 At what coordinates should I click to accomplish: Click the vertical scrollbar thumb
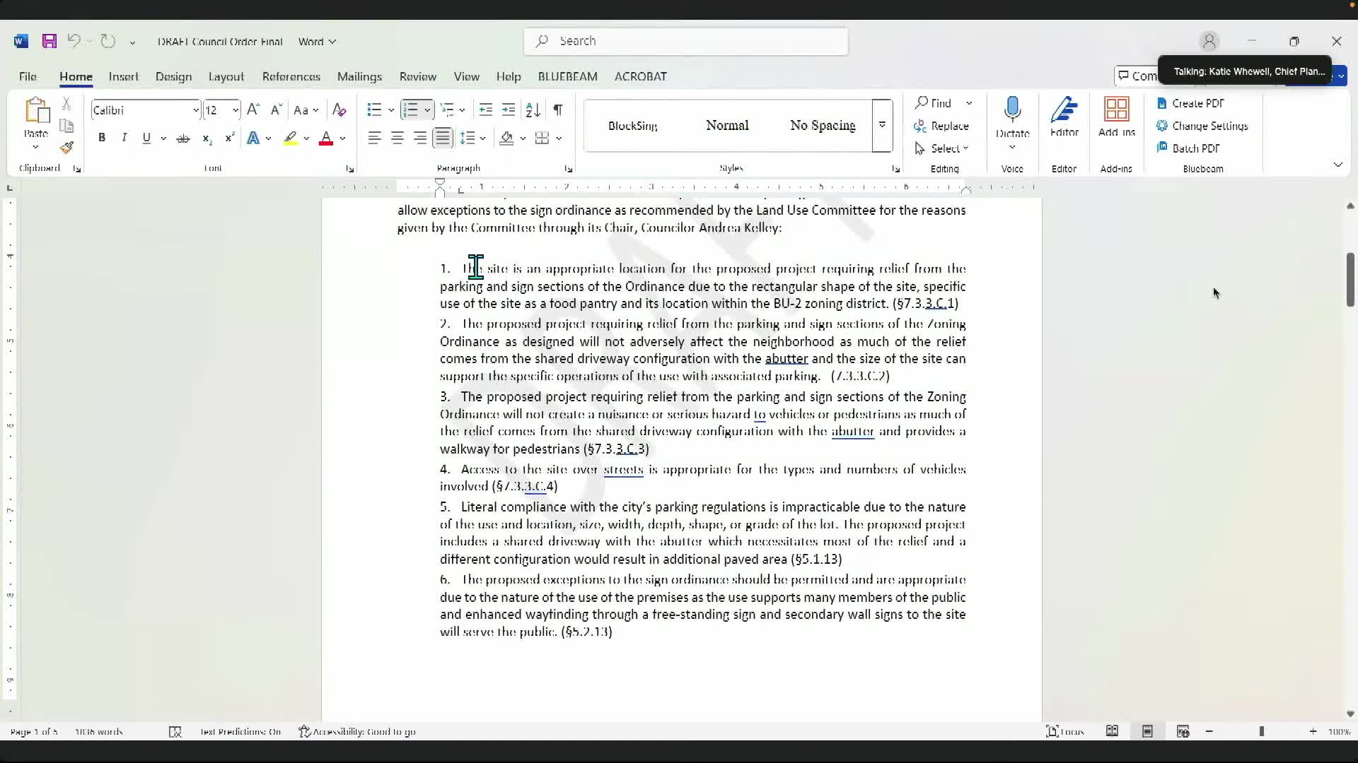[x=1350, y=279]
